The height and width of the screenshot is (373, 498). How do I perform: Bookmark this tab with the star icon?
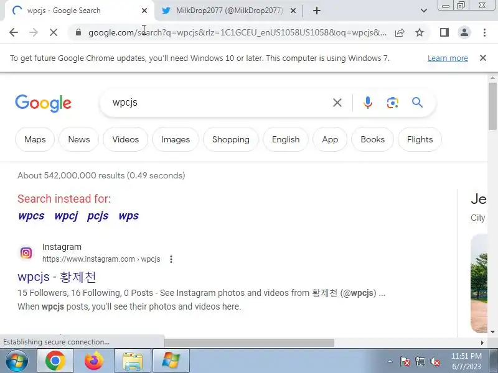(420, 32)
